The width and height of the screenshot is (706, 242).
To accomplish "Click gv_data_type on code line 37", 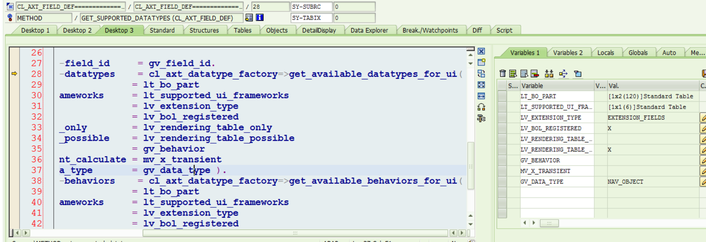I will click(x=177, y=170).
